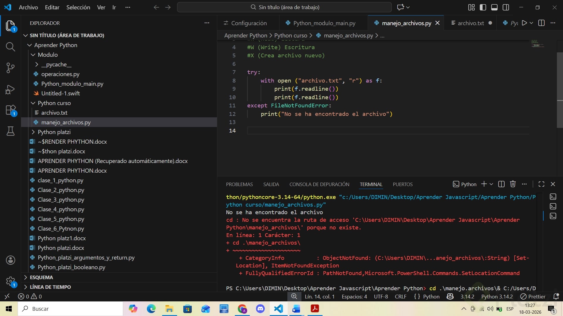Viewport: 563px width, 316px height.
Task: Open the Selección menu
Action: pyautogui.click(x=78, y=7)
